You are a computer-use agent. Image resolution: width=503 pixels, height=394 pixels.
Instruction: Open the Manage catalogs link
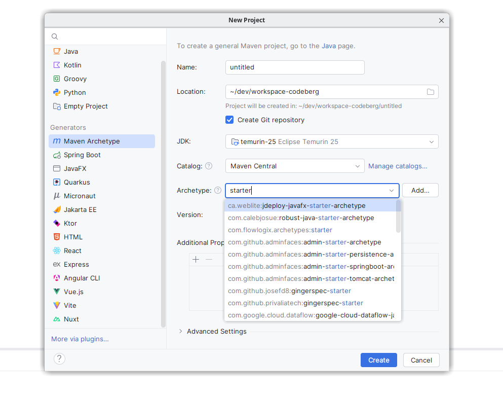(x=398, y=166)
